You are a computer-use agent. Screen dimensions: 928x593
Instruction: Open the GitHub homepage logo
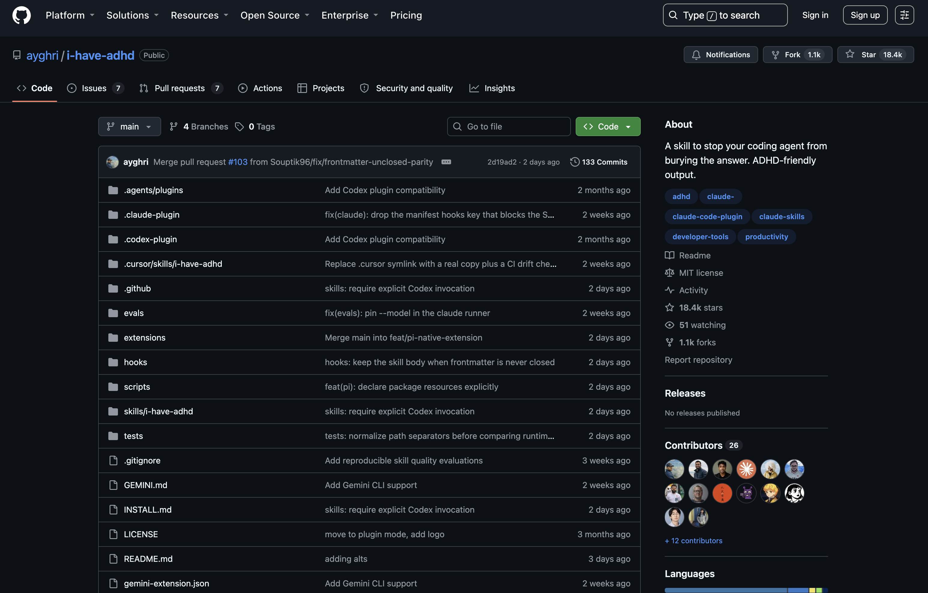coord(22,15)
